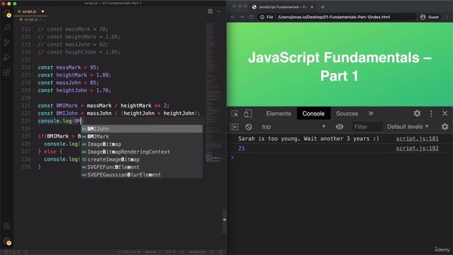Activate the DevTools inspect element picker
Image resolution: width=453 pixels, height=255 pixels.
[235, 113]
